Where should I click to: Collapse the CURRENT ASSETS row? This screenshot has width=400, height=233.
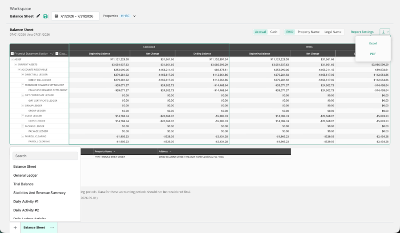[x=16, y=64]
